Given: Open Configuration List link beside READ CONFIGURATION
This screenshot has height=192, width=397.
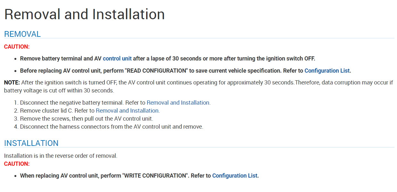Looking at the screenshot, I should 327,71.
